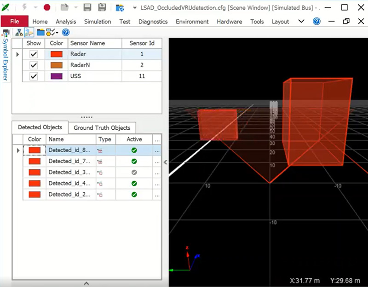Switch to the Home ribbon tab
368x287 pixels.
(x=40, y=22)
